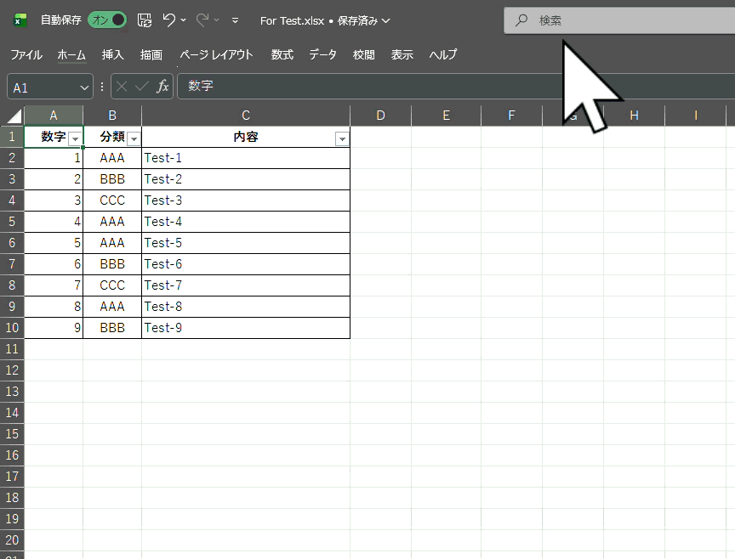
Task: Open the 数式 (Formulas) ribbon tab
Action: pos(282,54)
